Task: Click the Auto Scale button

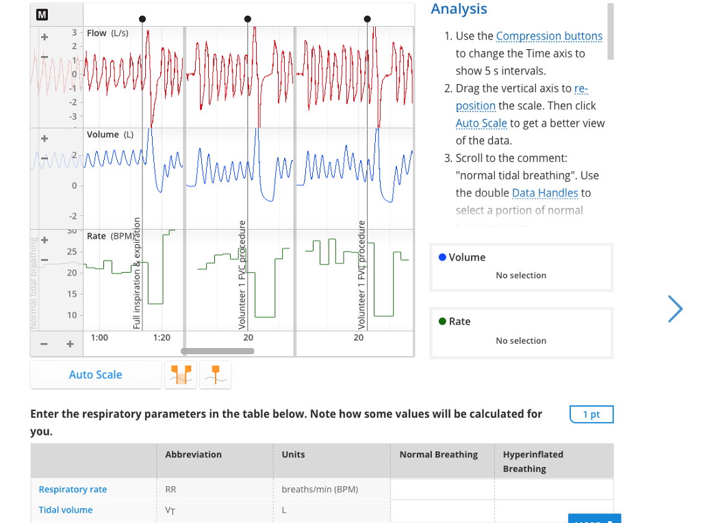Action: [95, 375]
